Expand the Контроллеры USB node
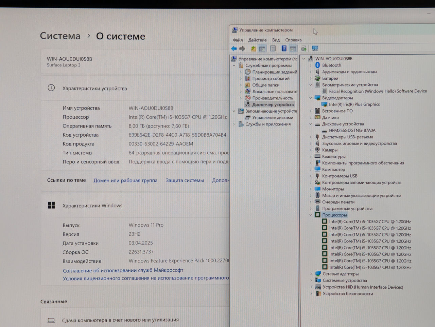The height and width of the screenshot is (327, 435). coord(311,176)
